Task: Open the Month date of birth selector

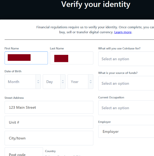Action: click(23, 82)
